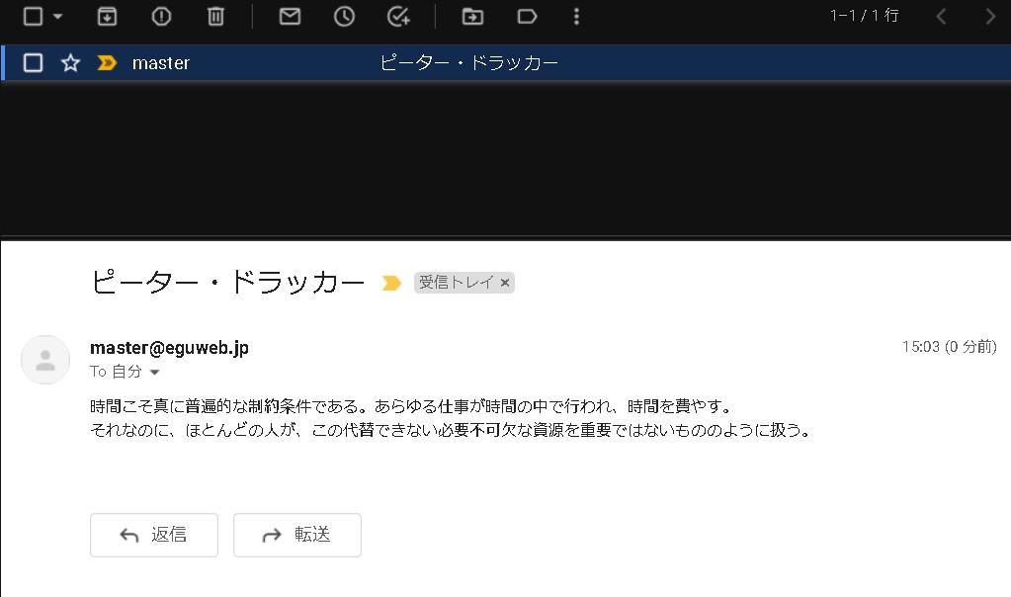Open the email with subject ピーター・ドラッカー in list
This screenshot has width=1011, height=597.
click(468, 62)
